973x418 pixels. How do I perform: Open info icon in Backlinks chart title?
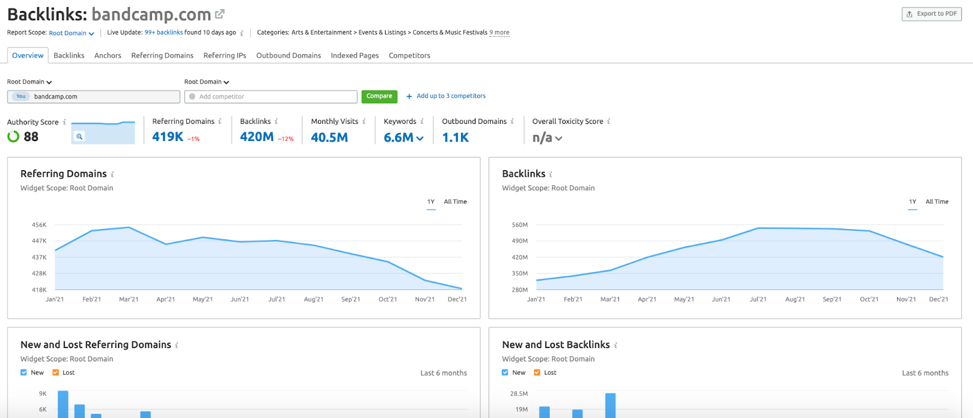pyautogui.click(x=551, y=175)
